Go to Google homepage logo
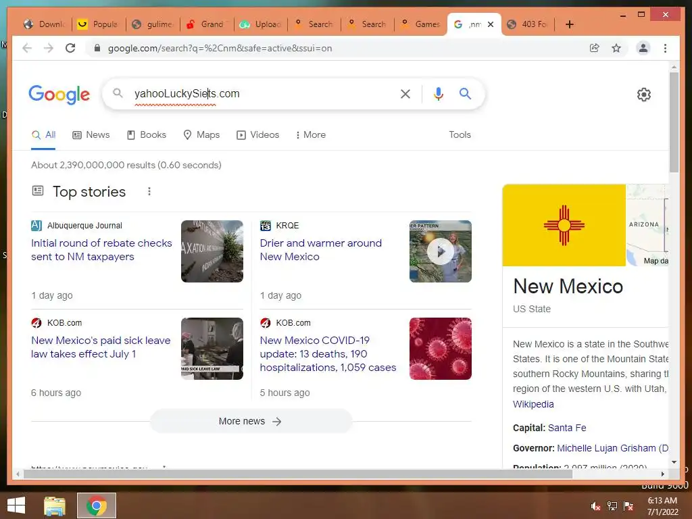This screenshot has width=692, height=519. point(59,95)
